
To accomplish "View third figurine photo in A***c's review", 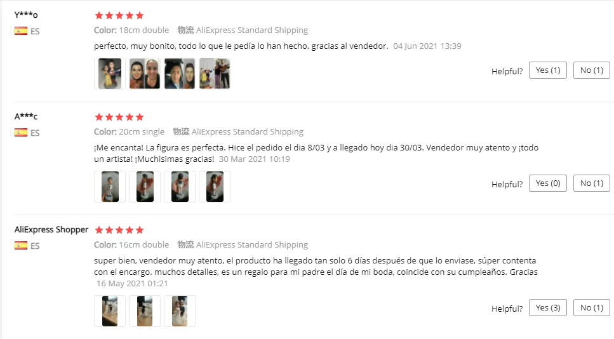I will click(179, 187).
